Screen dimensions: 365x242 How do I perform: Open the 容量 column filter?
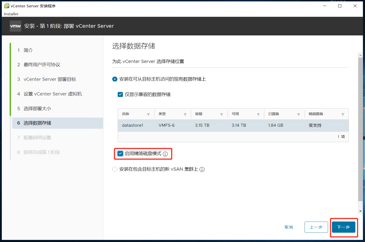pos(222,114)
